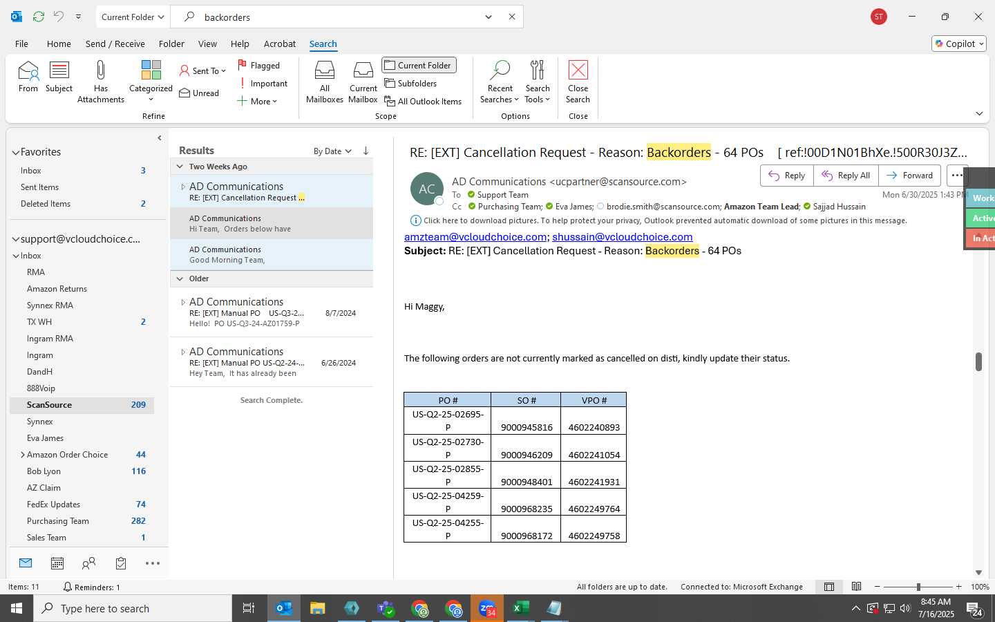
Task: Open the By Date sort dropdown
Action: point(332,151)
